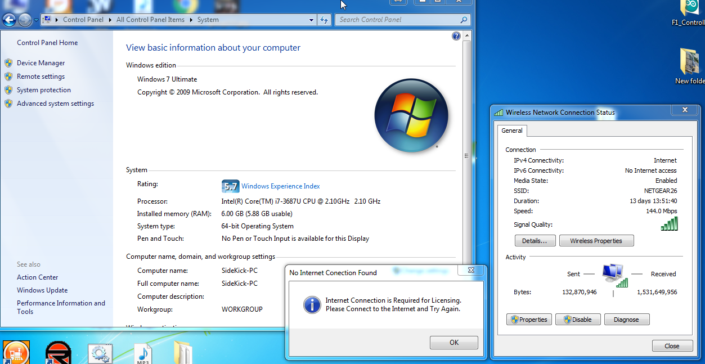Click 'Internet Connection is Required for Licensing' message

393,300
